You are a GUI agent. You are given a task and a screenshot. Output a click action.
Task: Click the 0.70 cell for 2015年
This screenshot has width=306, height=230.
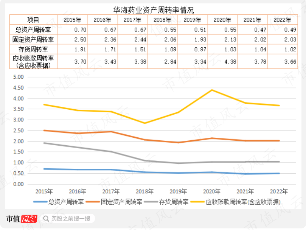click(73, 30)
